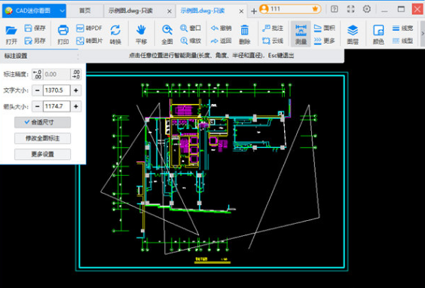The height and width of the screenshot is (288, 425).
Task: Open the 转换 conversion tool
Action: [x=115, y=35]
